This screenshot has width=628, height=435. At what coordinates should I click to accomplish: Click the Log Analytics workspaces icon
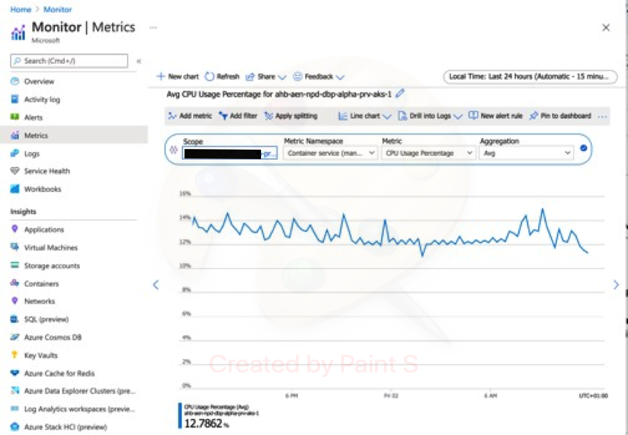15,409
